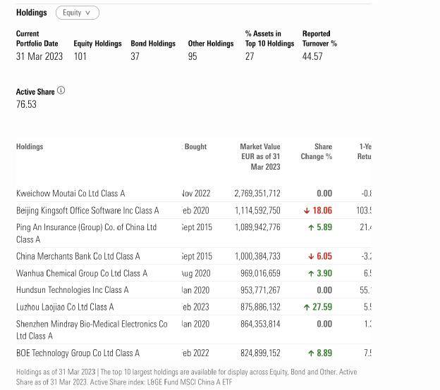The width and height of the screenshot is (440, 390).
Task: Select BOE Technology Group Co Ltd
Action: point(78,353)
